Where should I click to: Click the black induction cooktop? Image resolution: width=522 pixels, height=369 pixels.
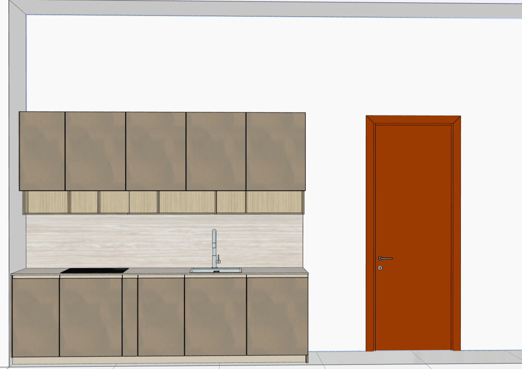pyautogui.click(x=94, y=271)
